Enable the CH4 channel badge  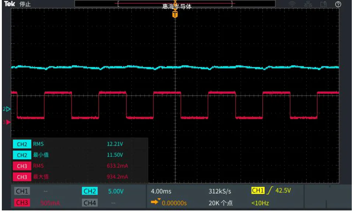[90, 203]
